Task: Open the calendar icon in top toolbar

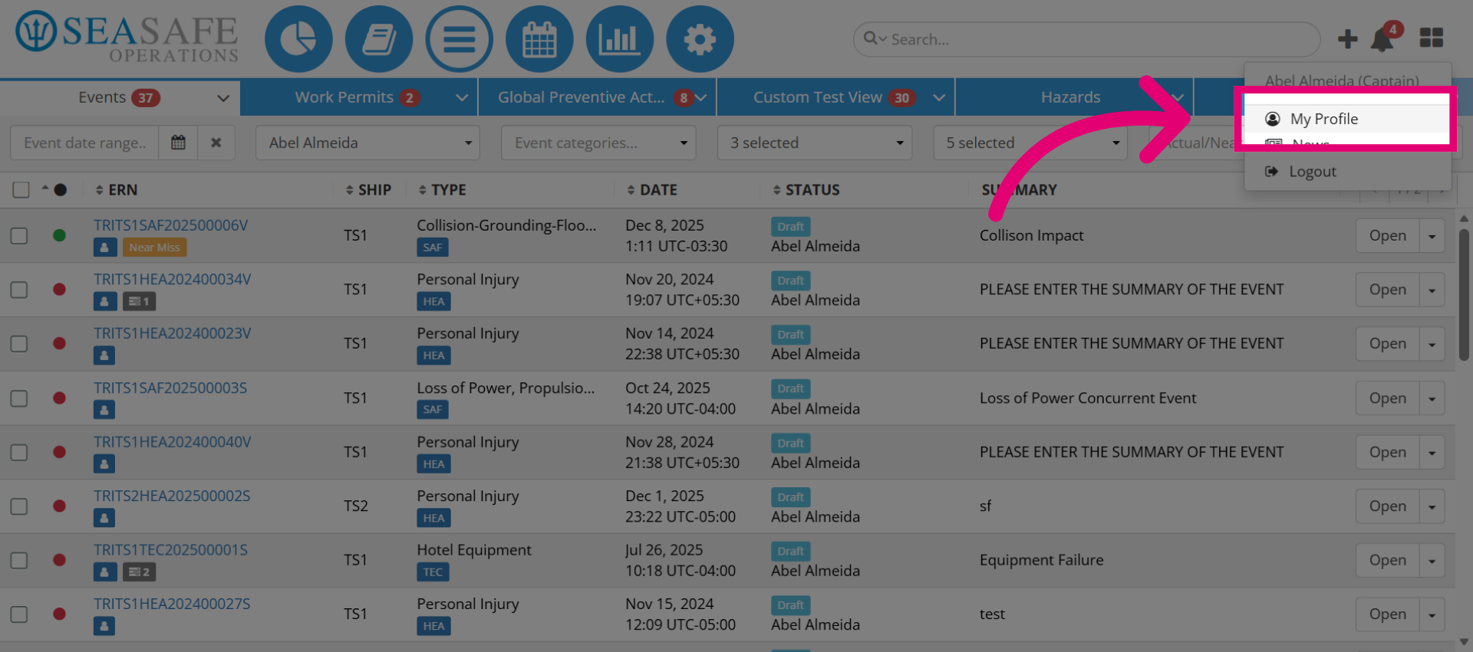Action: (x=539, y=39)
